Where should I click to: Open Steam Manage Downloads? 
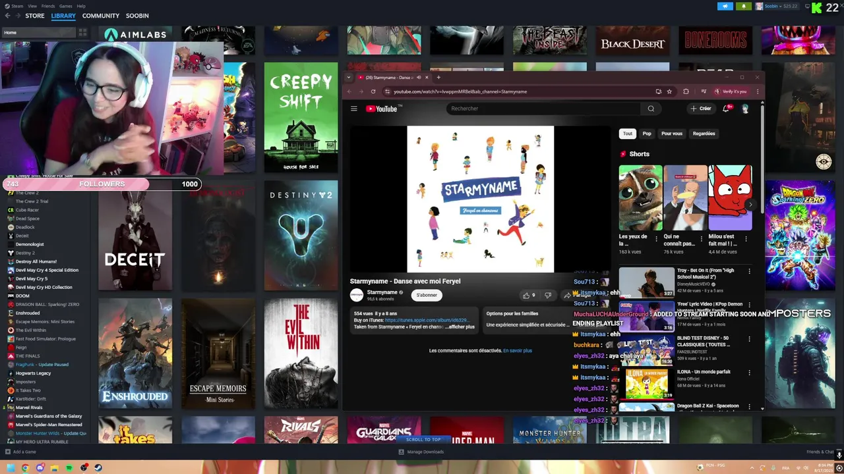(x=421, y=452)
